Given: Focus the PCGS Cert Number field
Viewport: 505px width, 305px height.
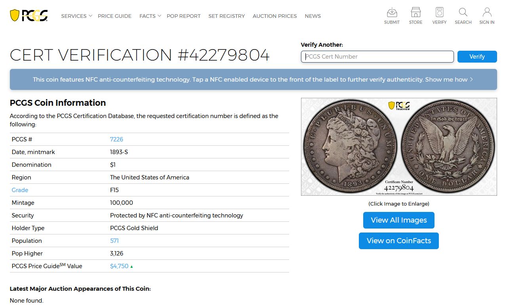Looking at the screenshot, I should 377,57.
